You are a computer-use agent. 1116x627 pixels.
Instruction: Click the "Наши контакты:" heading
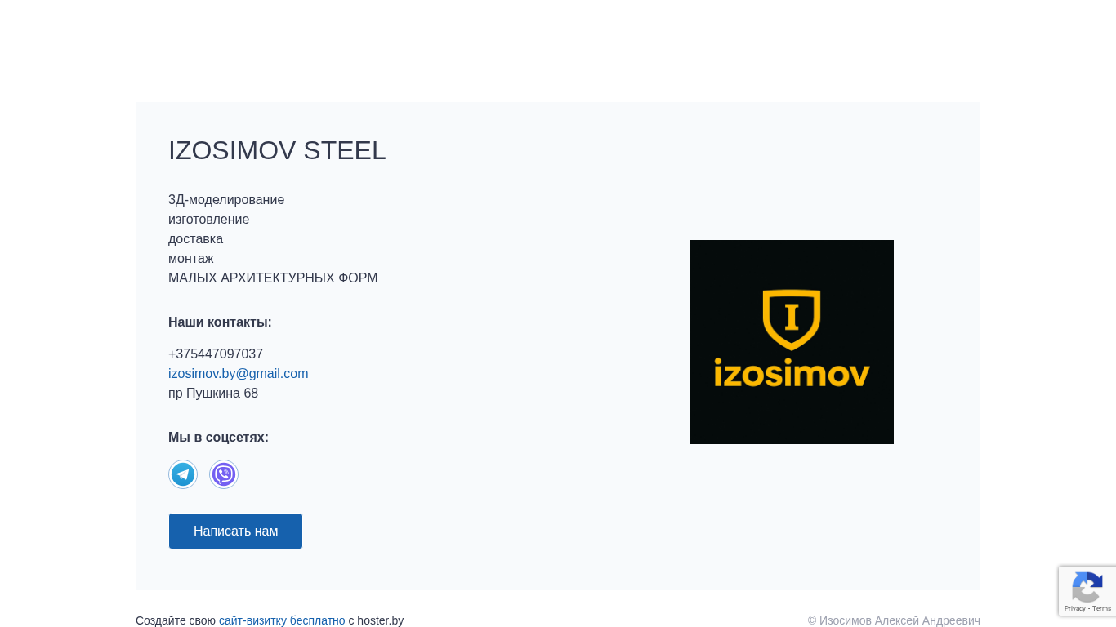tap(220, 322)
